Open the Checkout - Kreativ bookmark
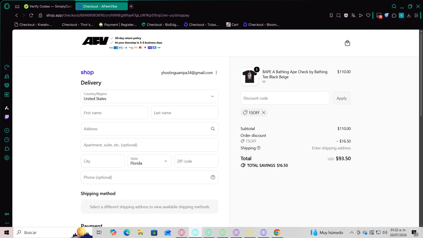Screen dimensions: 423x238 tap(33, 25)
